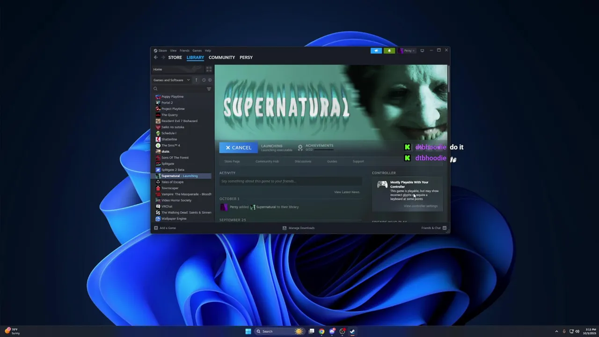599x337 pixels.
Task: Click the achievements gear icon
Action: 300,147
